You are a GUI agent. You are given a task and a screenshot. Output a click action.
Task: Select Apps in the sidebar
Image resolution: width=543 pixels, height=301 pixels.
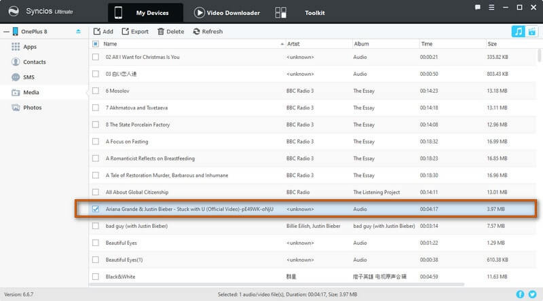pos(44,47)
